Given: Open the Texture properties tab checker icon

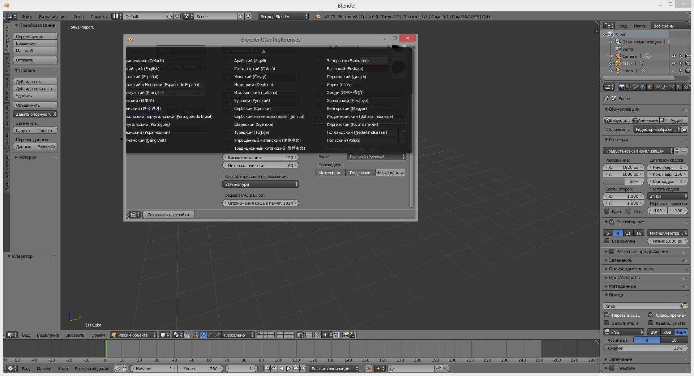Looking at the screenshot, I should pyautogui.click(x=686, y=87).
